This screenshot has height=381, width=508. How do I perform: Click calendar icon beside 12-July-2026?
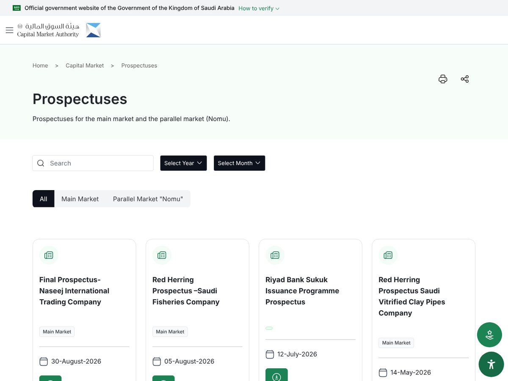click(x=269, y=354)
